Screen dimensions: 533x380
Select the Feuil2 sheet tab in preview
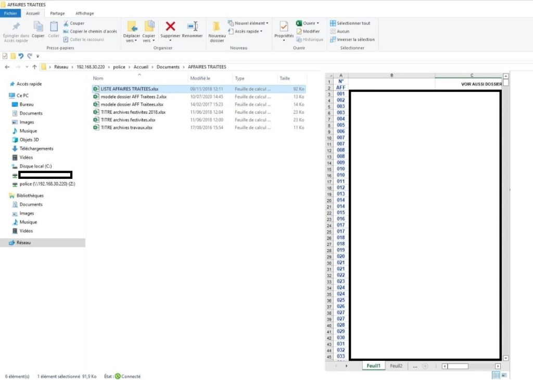click(396, 366)
